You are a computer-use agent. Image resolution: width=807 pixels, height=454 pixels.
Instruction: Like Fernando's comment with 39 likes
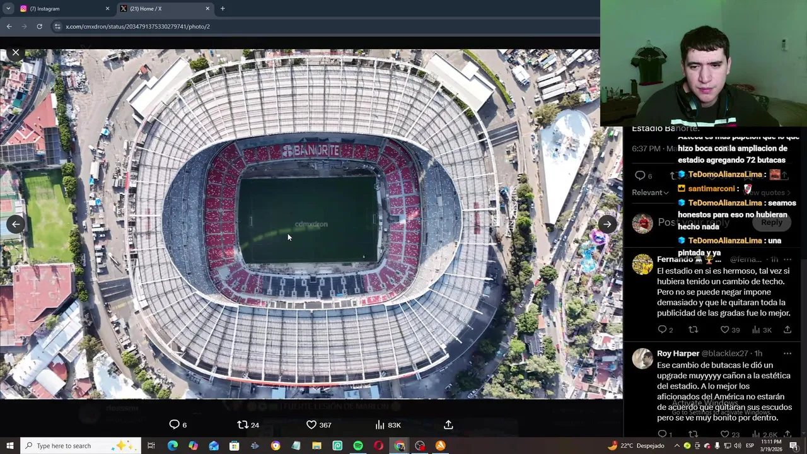point(730,330)
